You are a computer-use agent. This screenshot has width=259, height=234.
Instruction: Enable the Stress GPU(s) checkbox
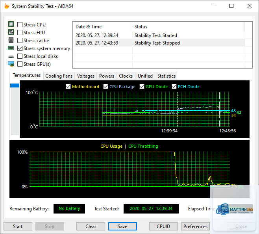[20, 64]
